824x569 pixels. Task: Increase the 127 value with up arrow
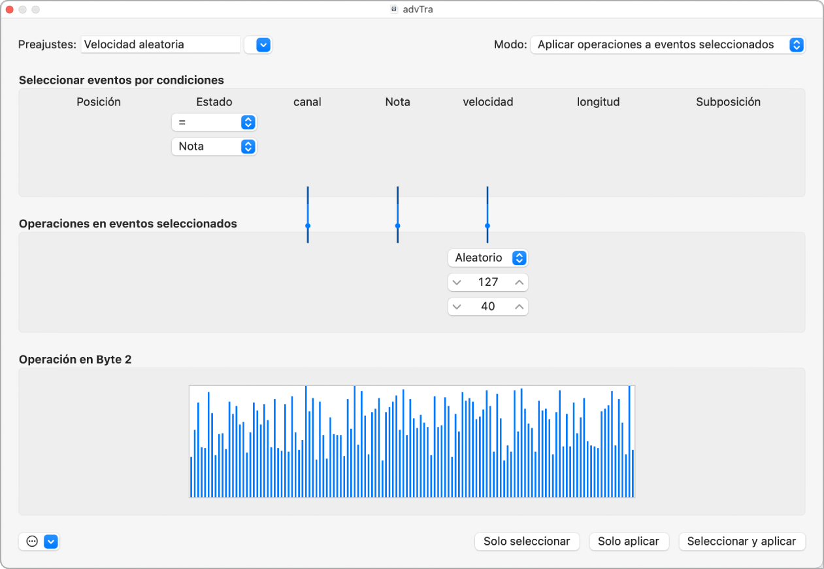tap(519, 283)
